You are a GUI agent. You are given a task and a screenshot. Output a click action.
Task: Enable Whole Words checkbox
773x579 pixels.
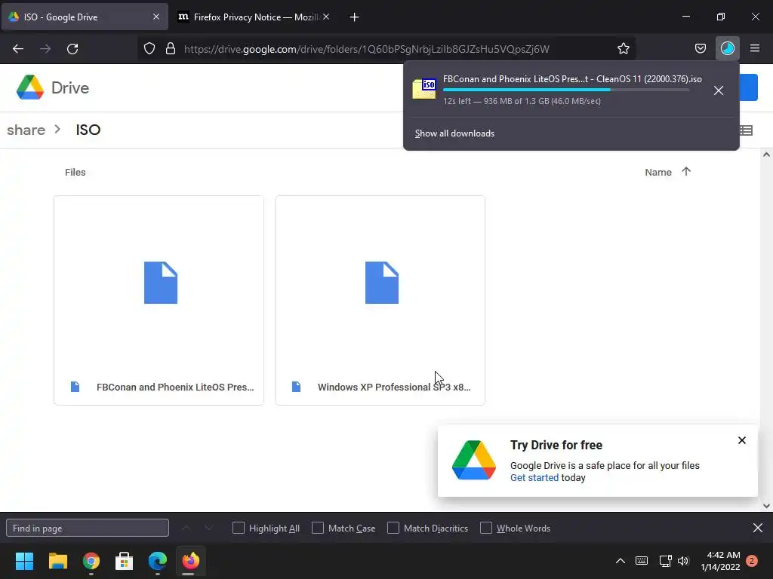(x=485, y=528)
